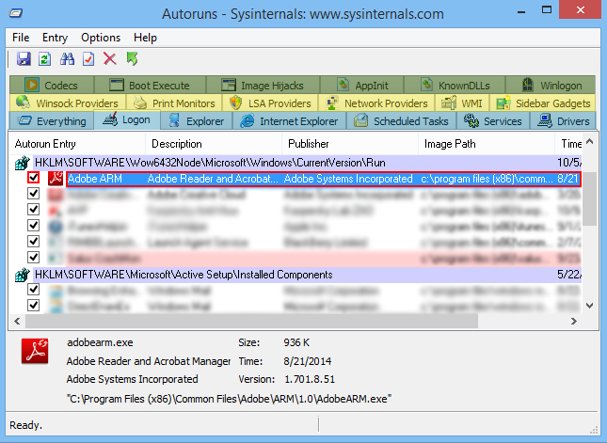
Task: Select the Adobe ARM entry name
Action: tap(95, 179)
